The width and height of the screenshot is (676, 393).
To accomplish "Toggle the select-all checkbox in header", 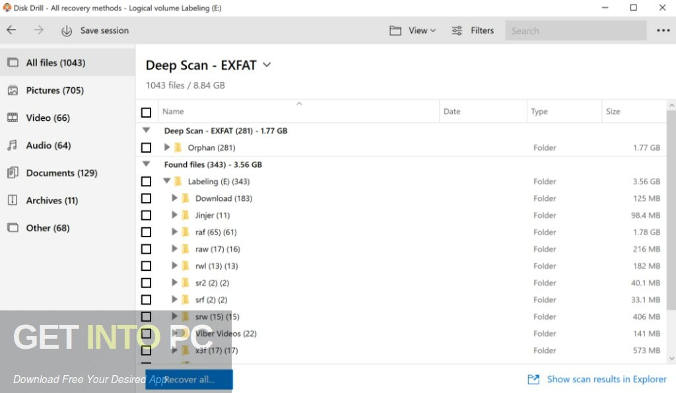I will (146, 112).
